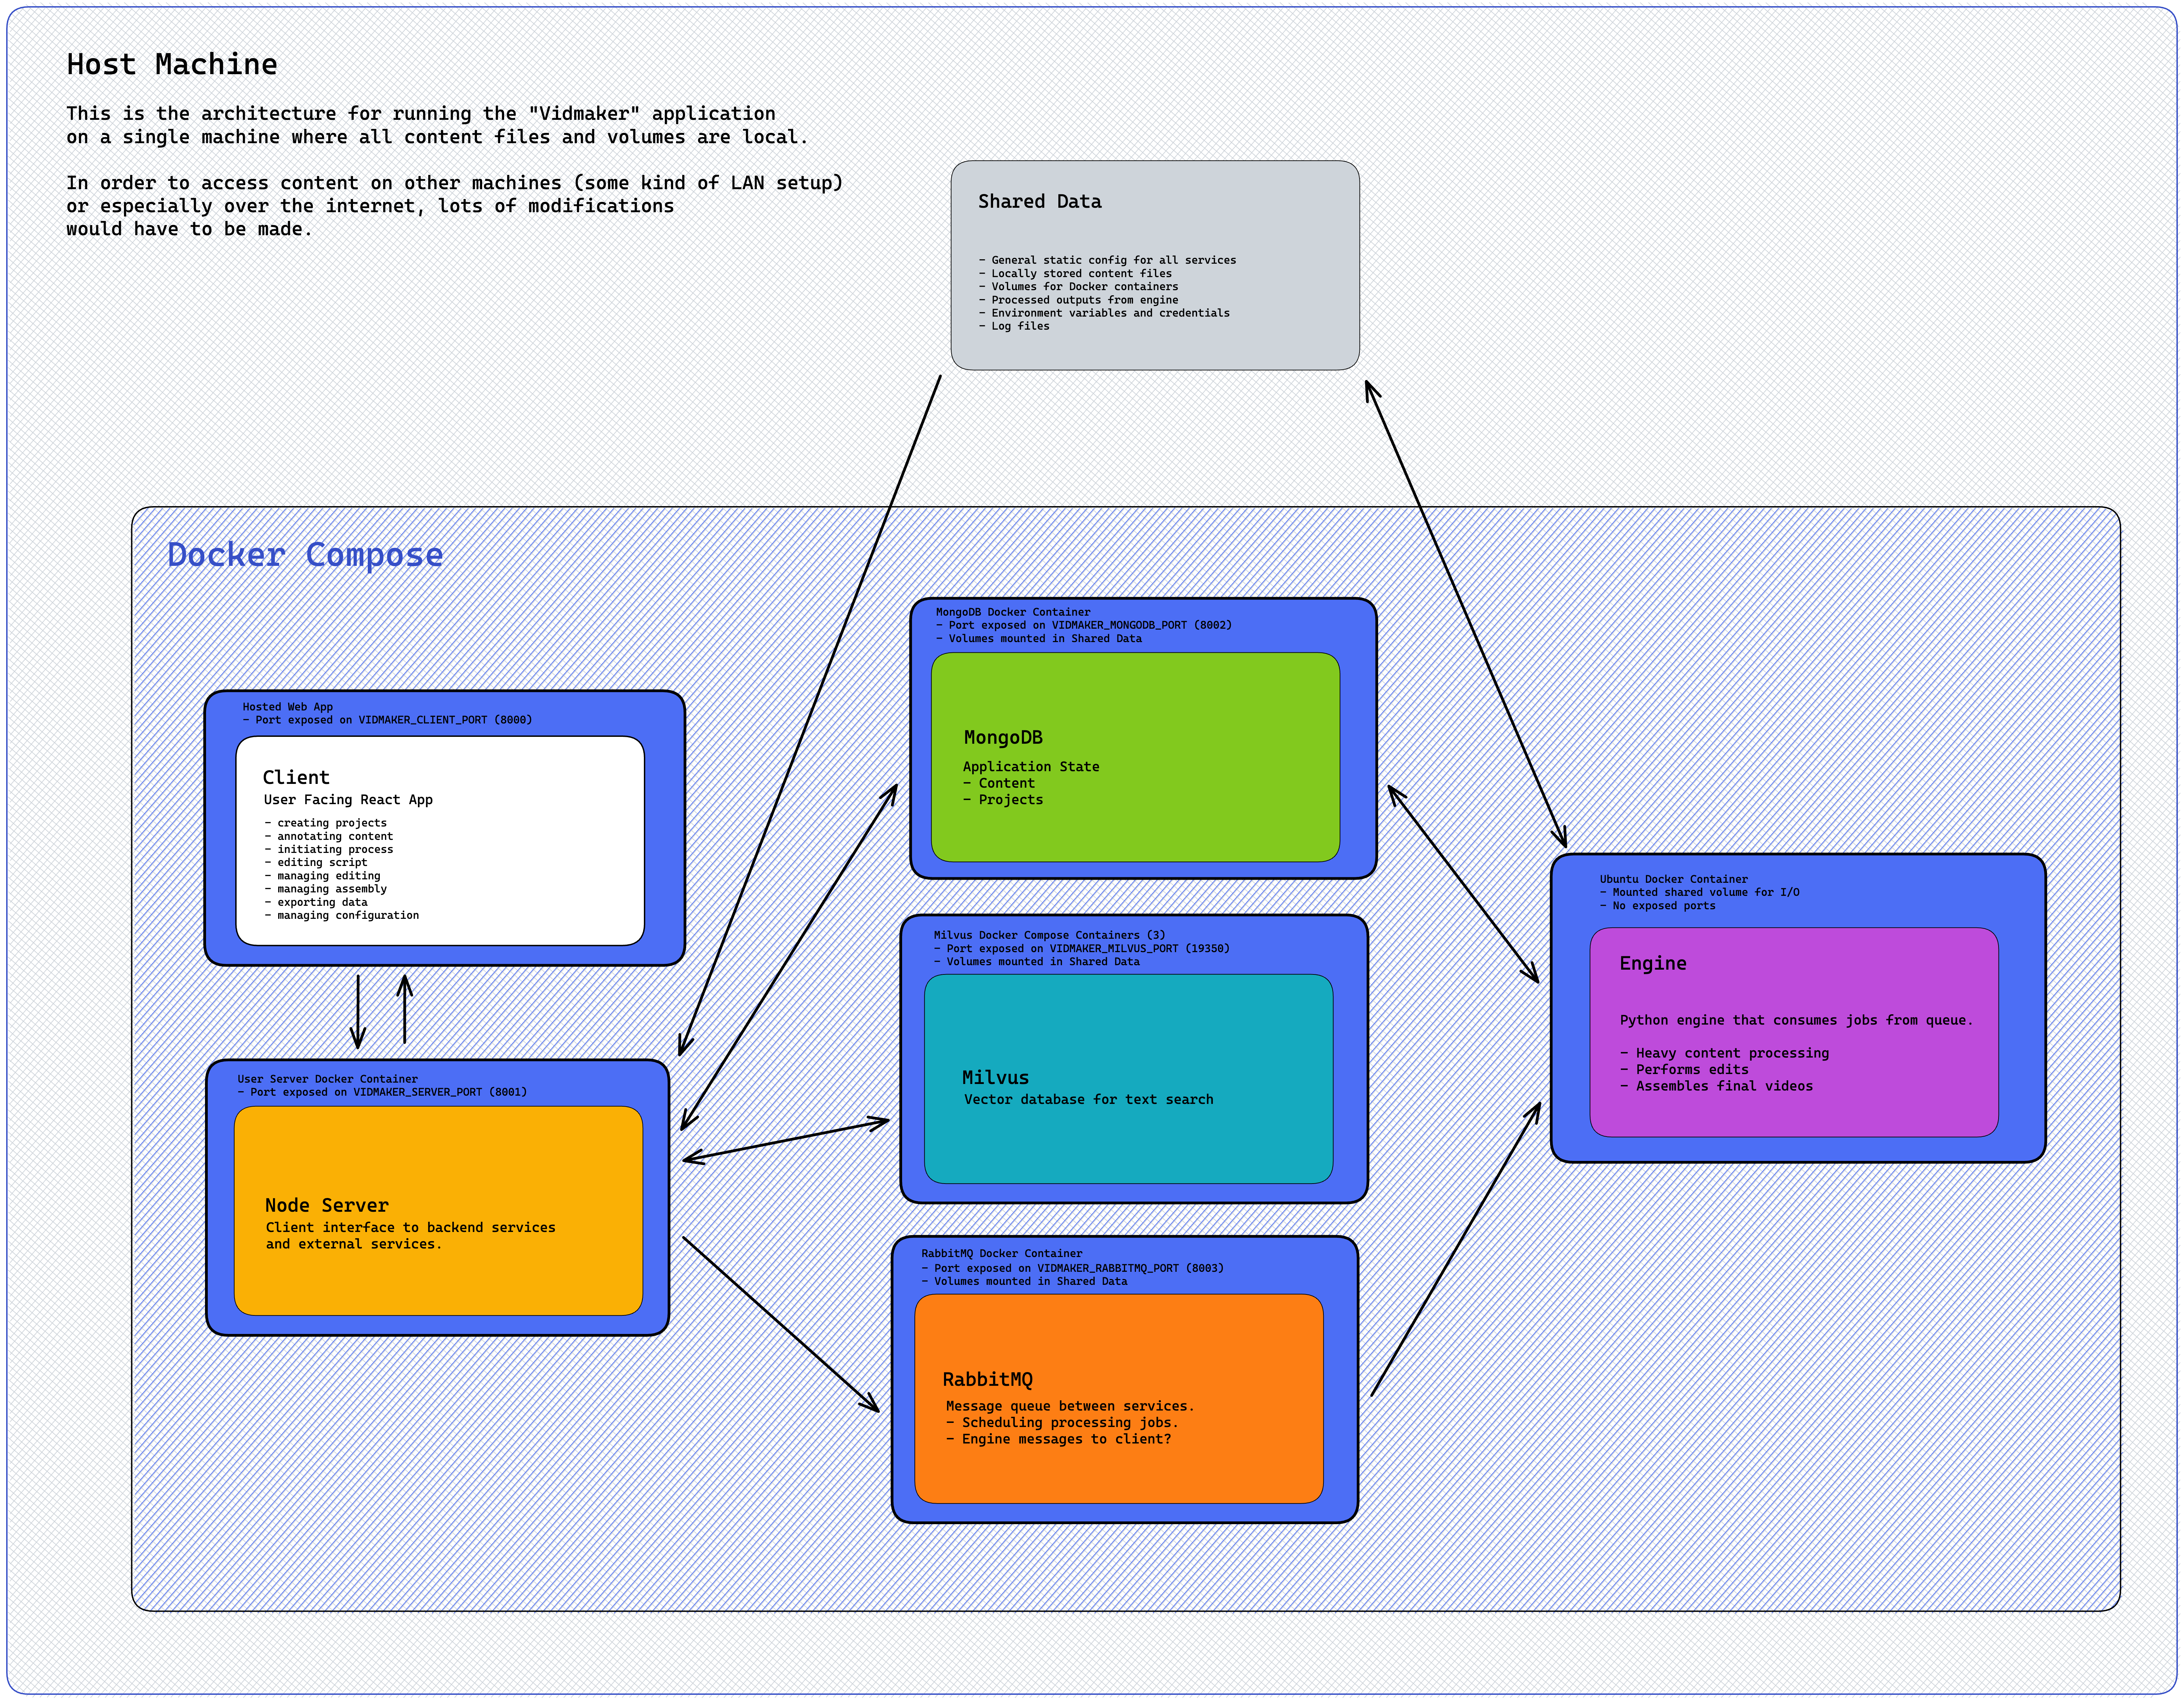Screen dimensions: 2184x1701
Task: Click the downward arrow from Client to server
Action: point(358,1012)
